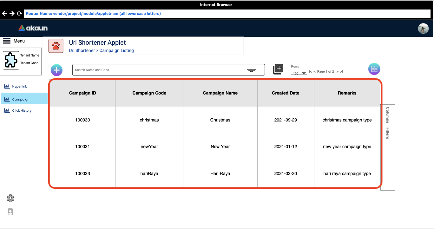Screen dimensions: 434x229
Task: Open the settings gear icon
Action: 10,199
